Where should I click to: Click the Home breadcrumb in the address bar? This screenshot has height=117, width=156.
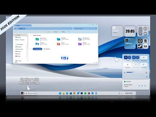point(21,29)
